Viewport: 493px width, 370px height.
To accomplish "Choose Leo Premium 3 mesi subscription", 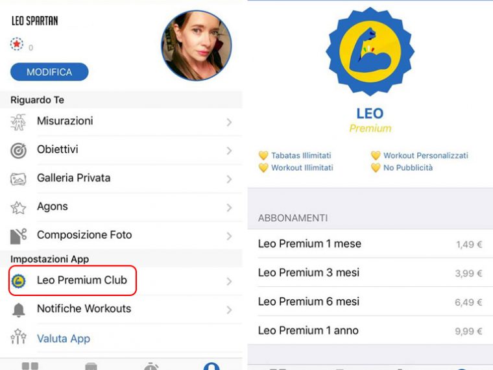I will pos(370,273).
